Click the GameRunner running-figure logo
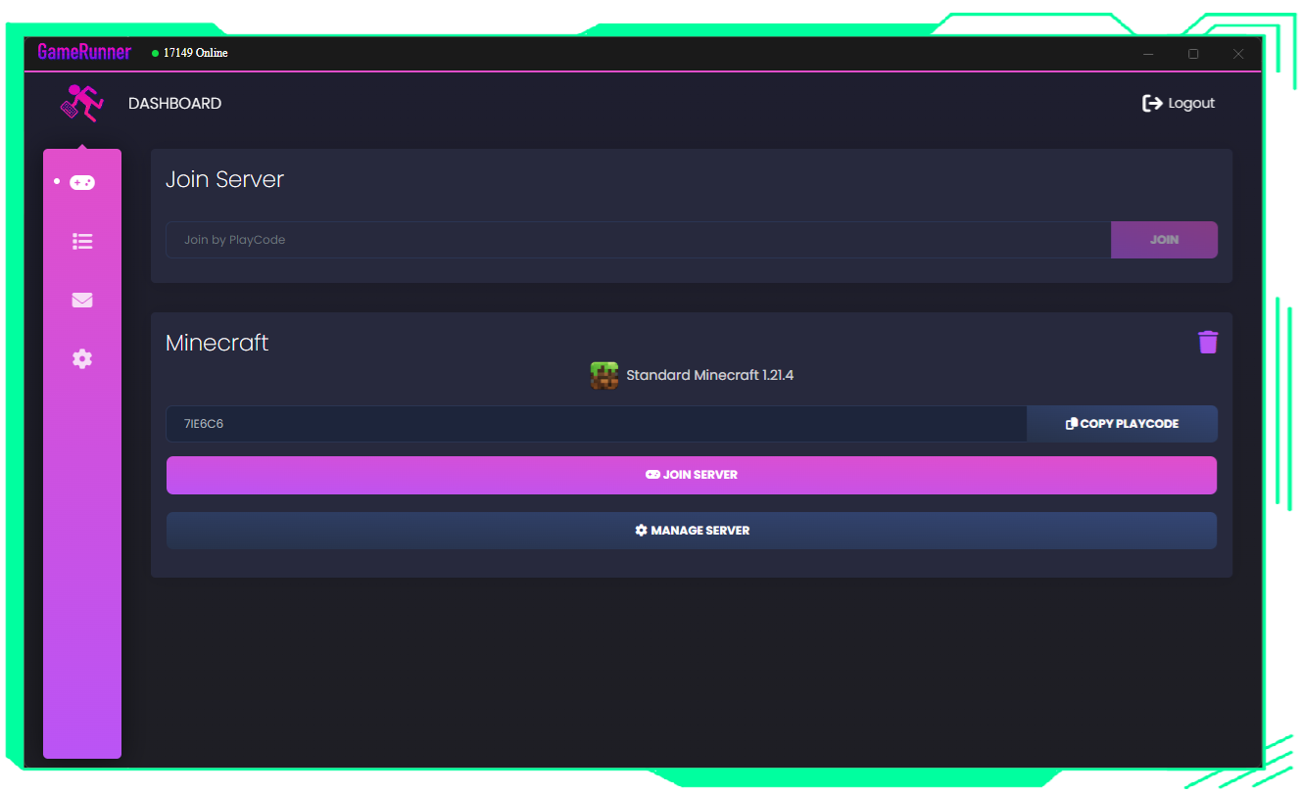 click(x=82, y=102)
